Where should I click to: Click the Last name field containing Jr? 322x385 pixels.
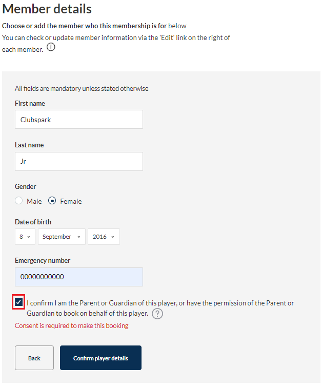pyautogui.click(x=78, y=161)
